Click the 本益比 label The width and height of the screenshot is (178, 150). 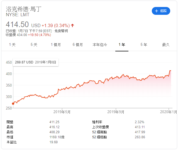point(11,142)
